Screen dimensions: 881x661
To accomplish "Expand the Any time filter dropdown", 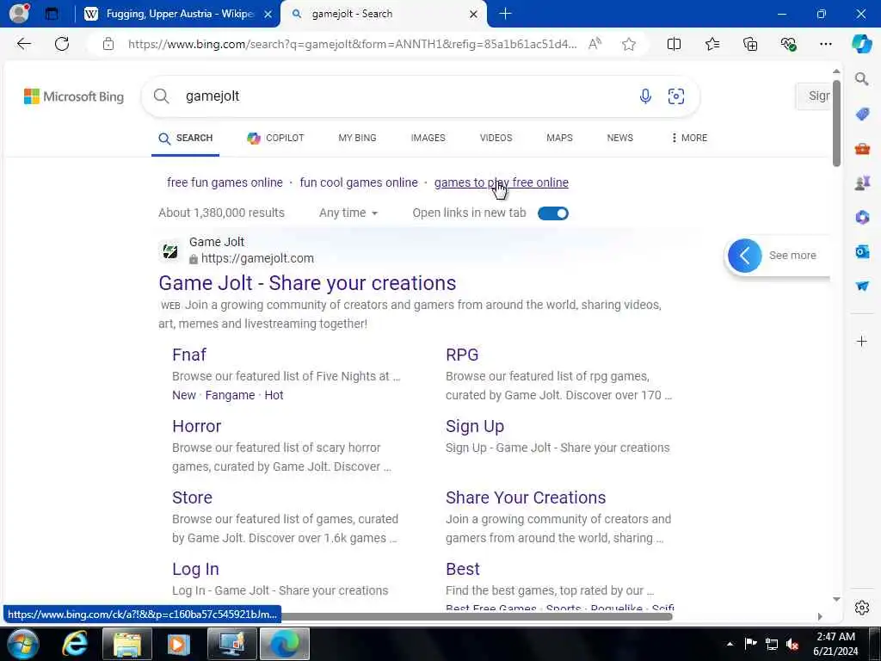I will (348, 213).
